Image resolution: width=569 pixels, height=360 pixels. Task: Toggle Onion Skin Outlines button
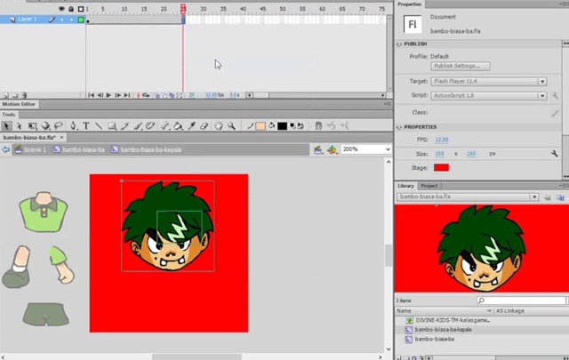pos(164,95)
